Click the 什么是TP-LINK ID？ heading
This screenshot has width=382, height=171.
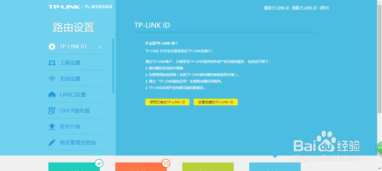(x=162, y=43)
